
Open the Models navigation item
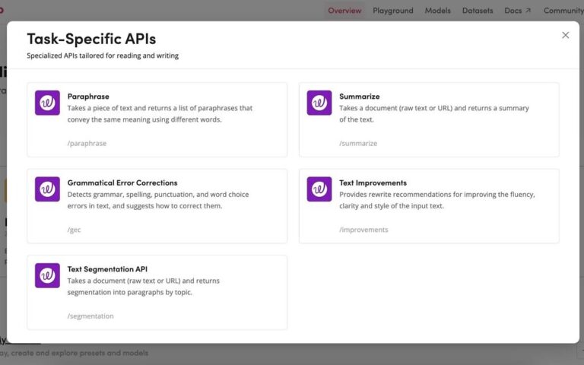pos(437,11)
